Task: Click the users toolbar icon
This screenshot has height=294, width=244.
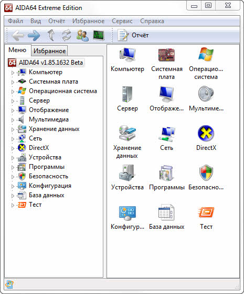Action: [x=82, y=35]
